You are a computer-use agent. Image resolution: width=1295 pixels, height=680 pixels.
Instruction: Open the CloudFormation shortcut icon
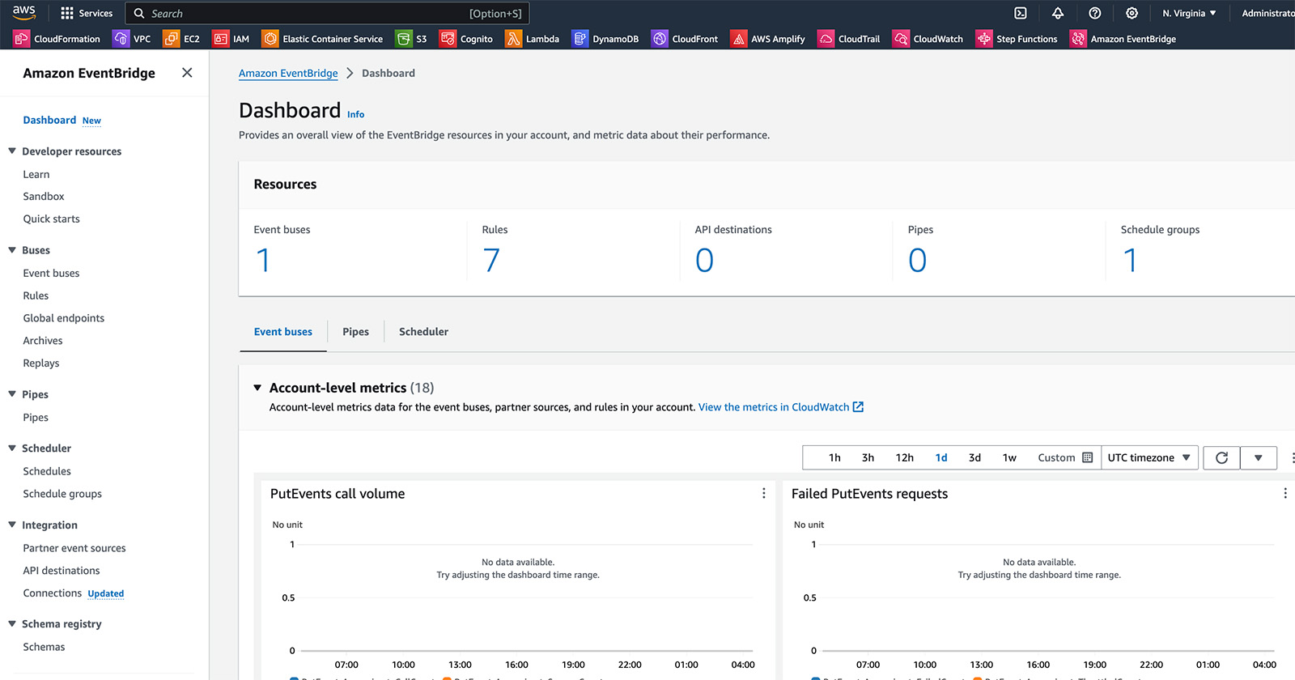pyautogui.click(x=21, y=38)
